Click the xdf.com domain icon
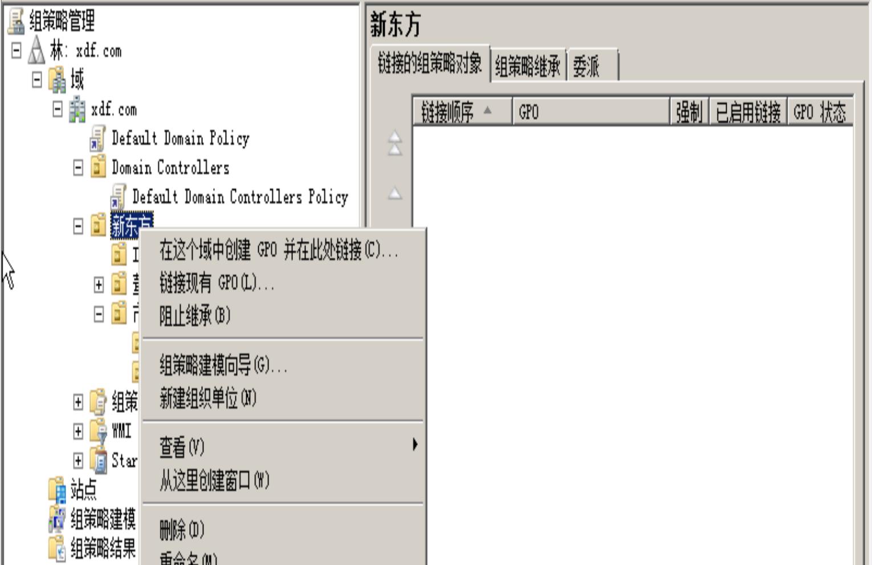The height and width of the screenshot is (565, 872). point(78,109)
